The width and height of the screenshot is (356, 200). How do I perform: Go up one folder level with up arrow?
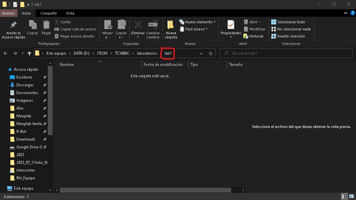click(29, 53)
